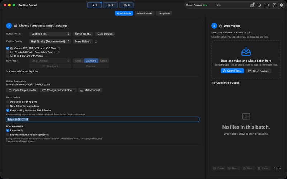The width and height of the screenshot is (287, 179).
Task: Click the Configure button
Action: coord(50,66)
